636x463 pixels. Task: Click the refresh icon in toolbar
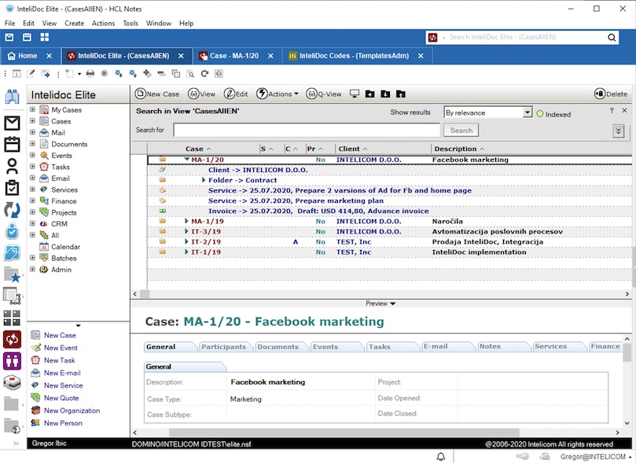(205, 74)
